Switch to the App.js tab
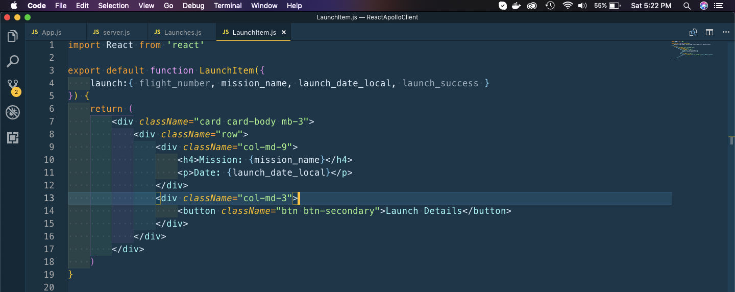 pyautogui.click(x=56, y=32)
